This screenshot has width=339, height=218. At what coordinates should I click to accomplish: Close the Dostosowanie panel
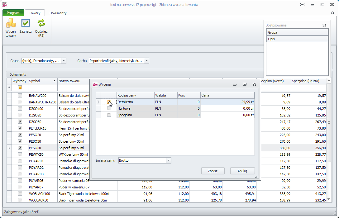coord(324,25)
